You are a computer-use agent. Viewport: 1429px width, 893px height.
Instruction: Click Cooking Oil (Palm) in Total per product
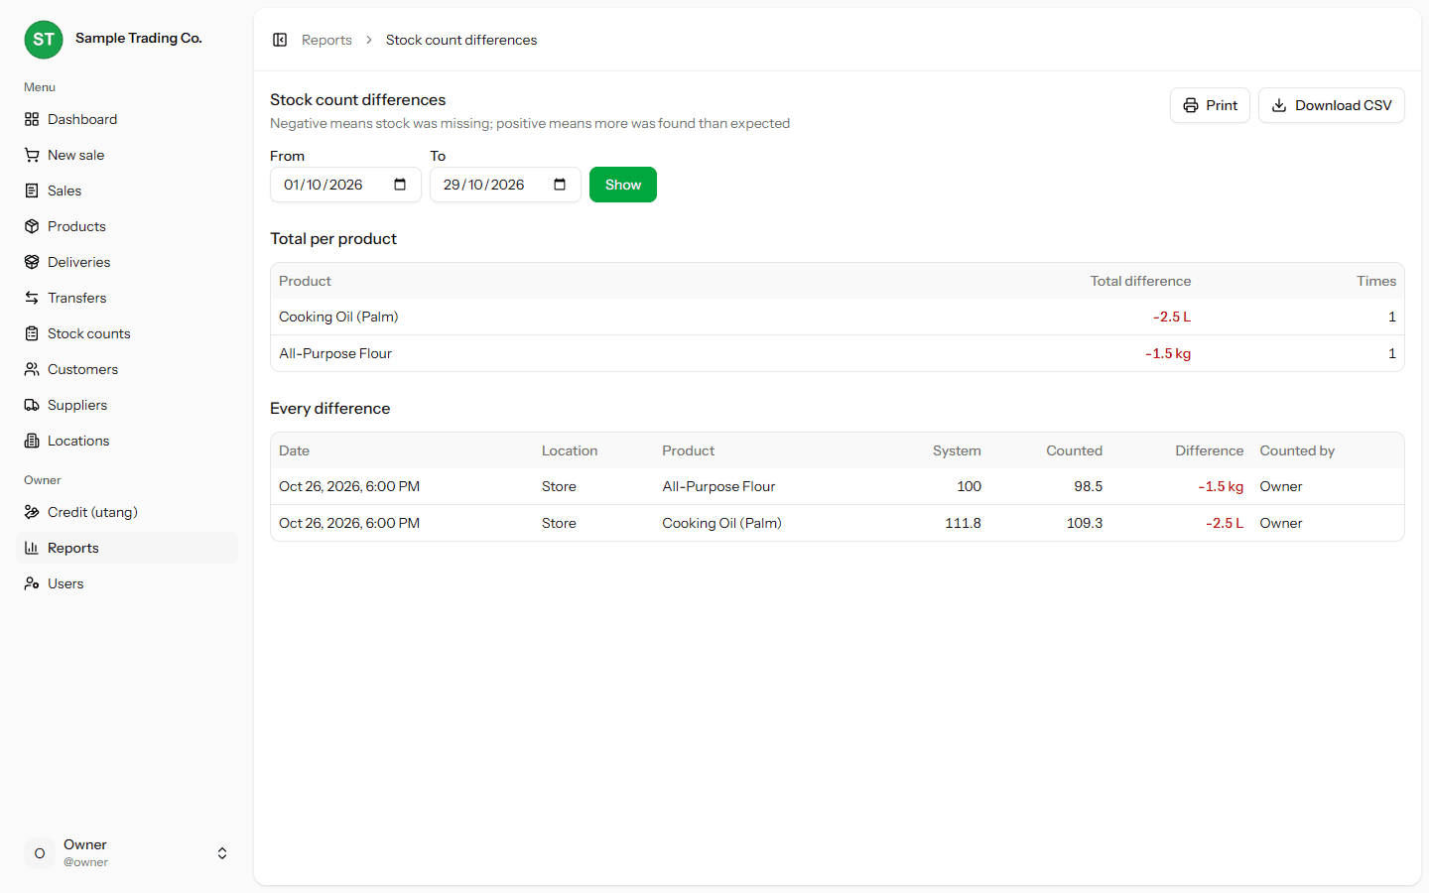338,317
